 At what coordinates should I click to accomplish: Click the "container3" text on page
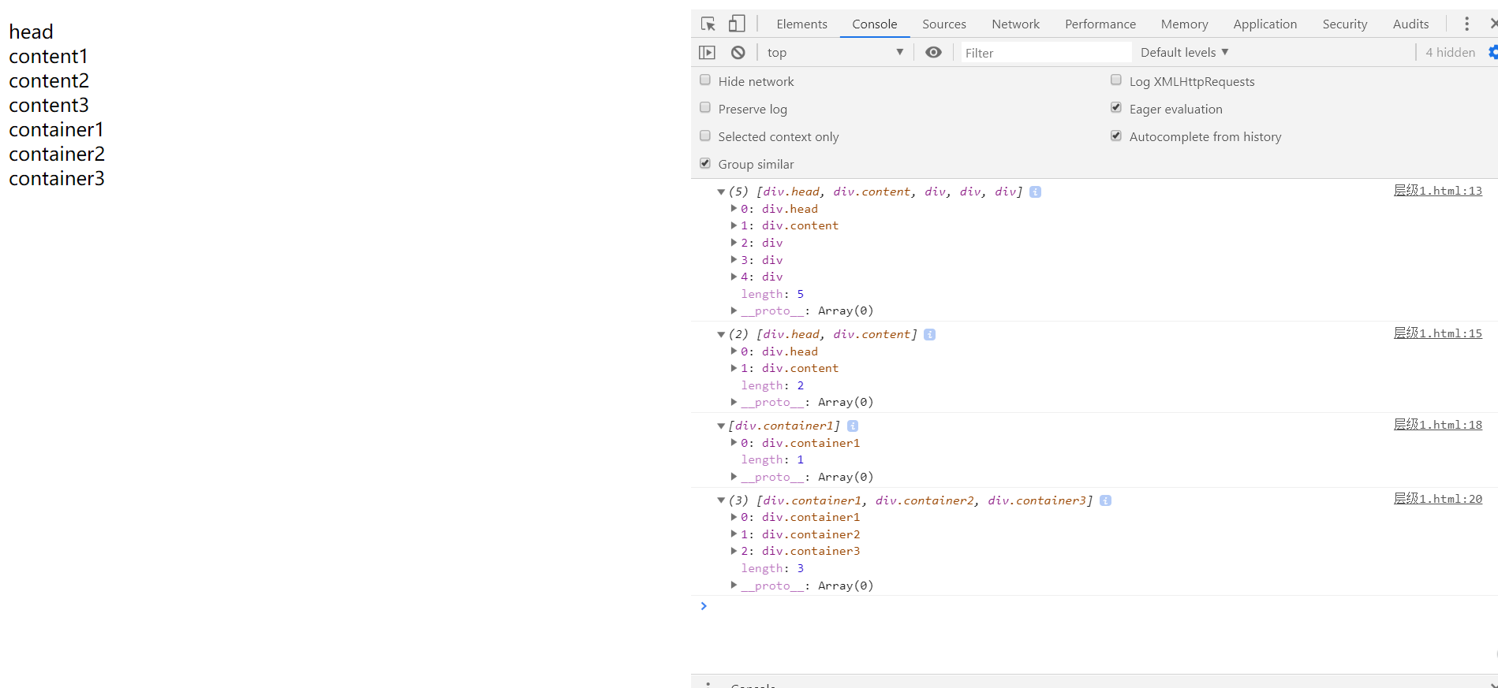coord(57,179)
